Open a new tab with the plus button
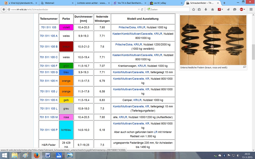Screen dimensions: 255x159 tap(225, 3)
